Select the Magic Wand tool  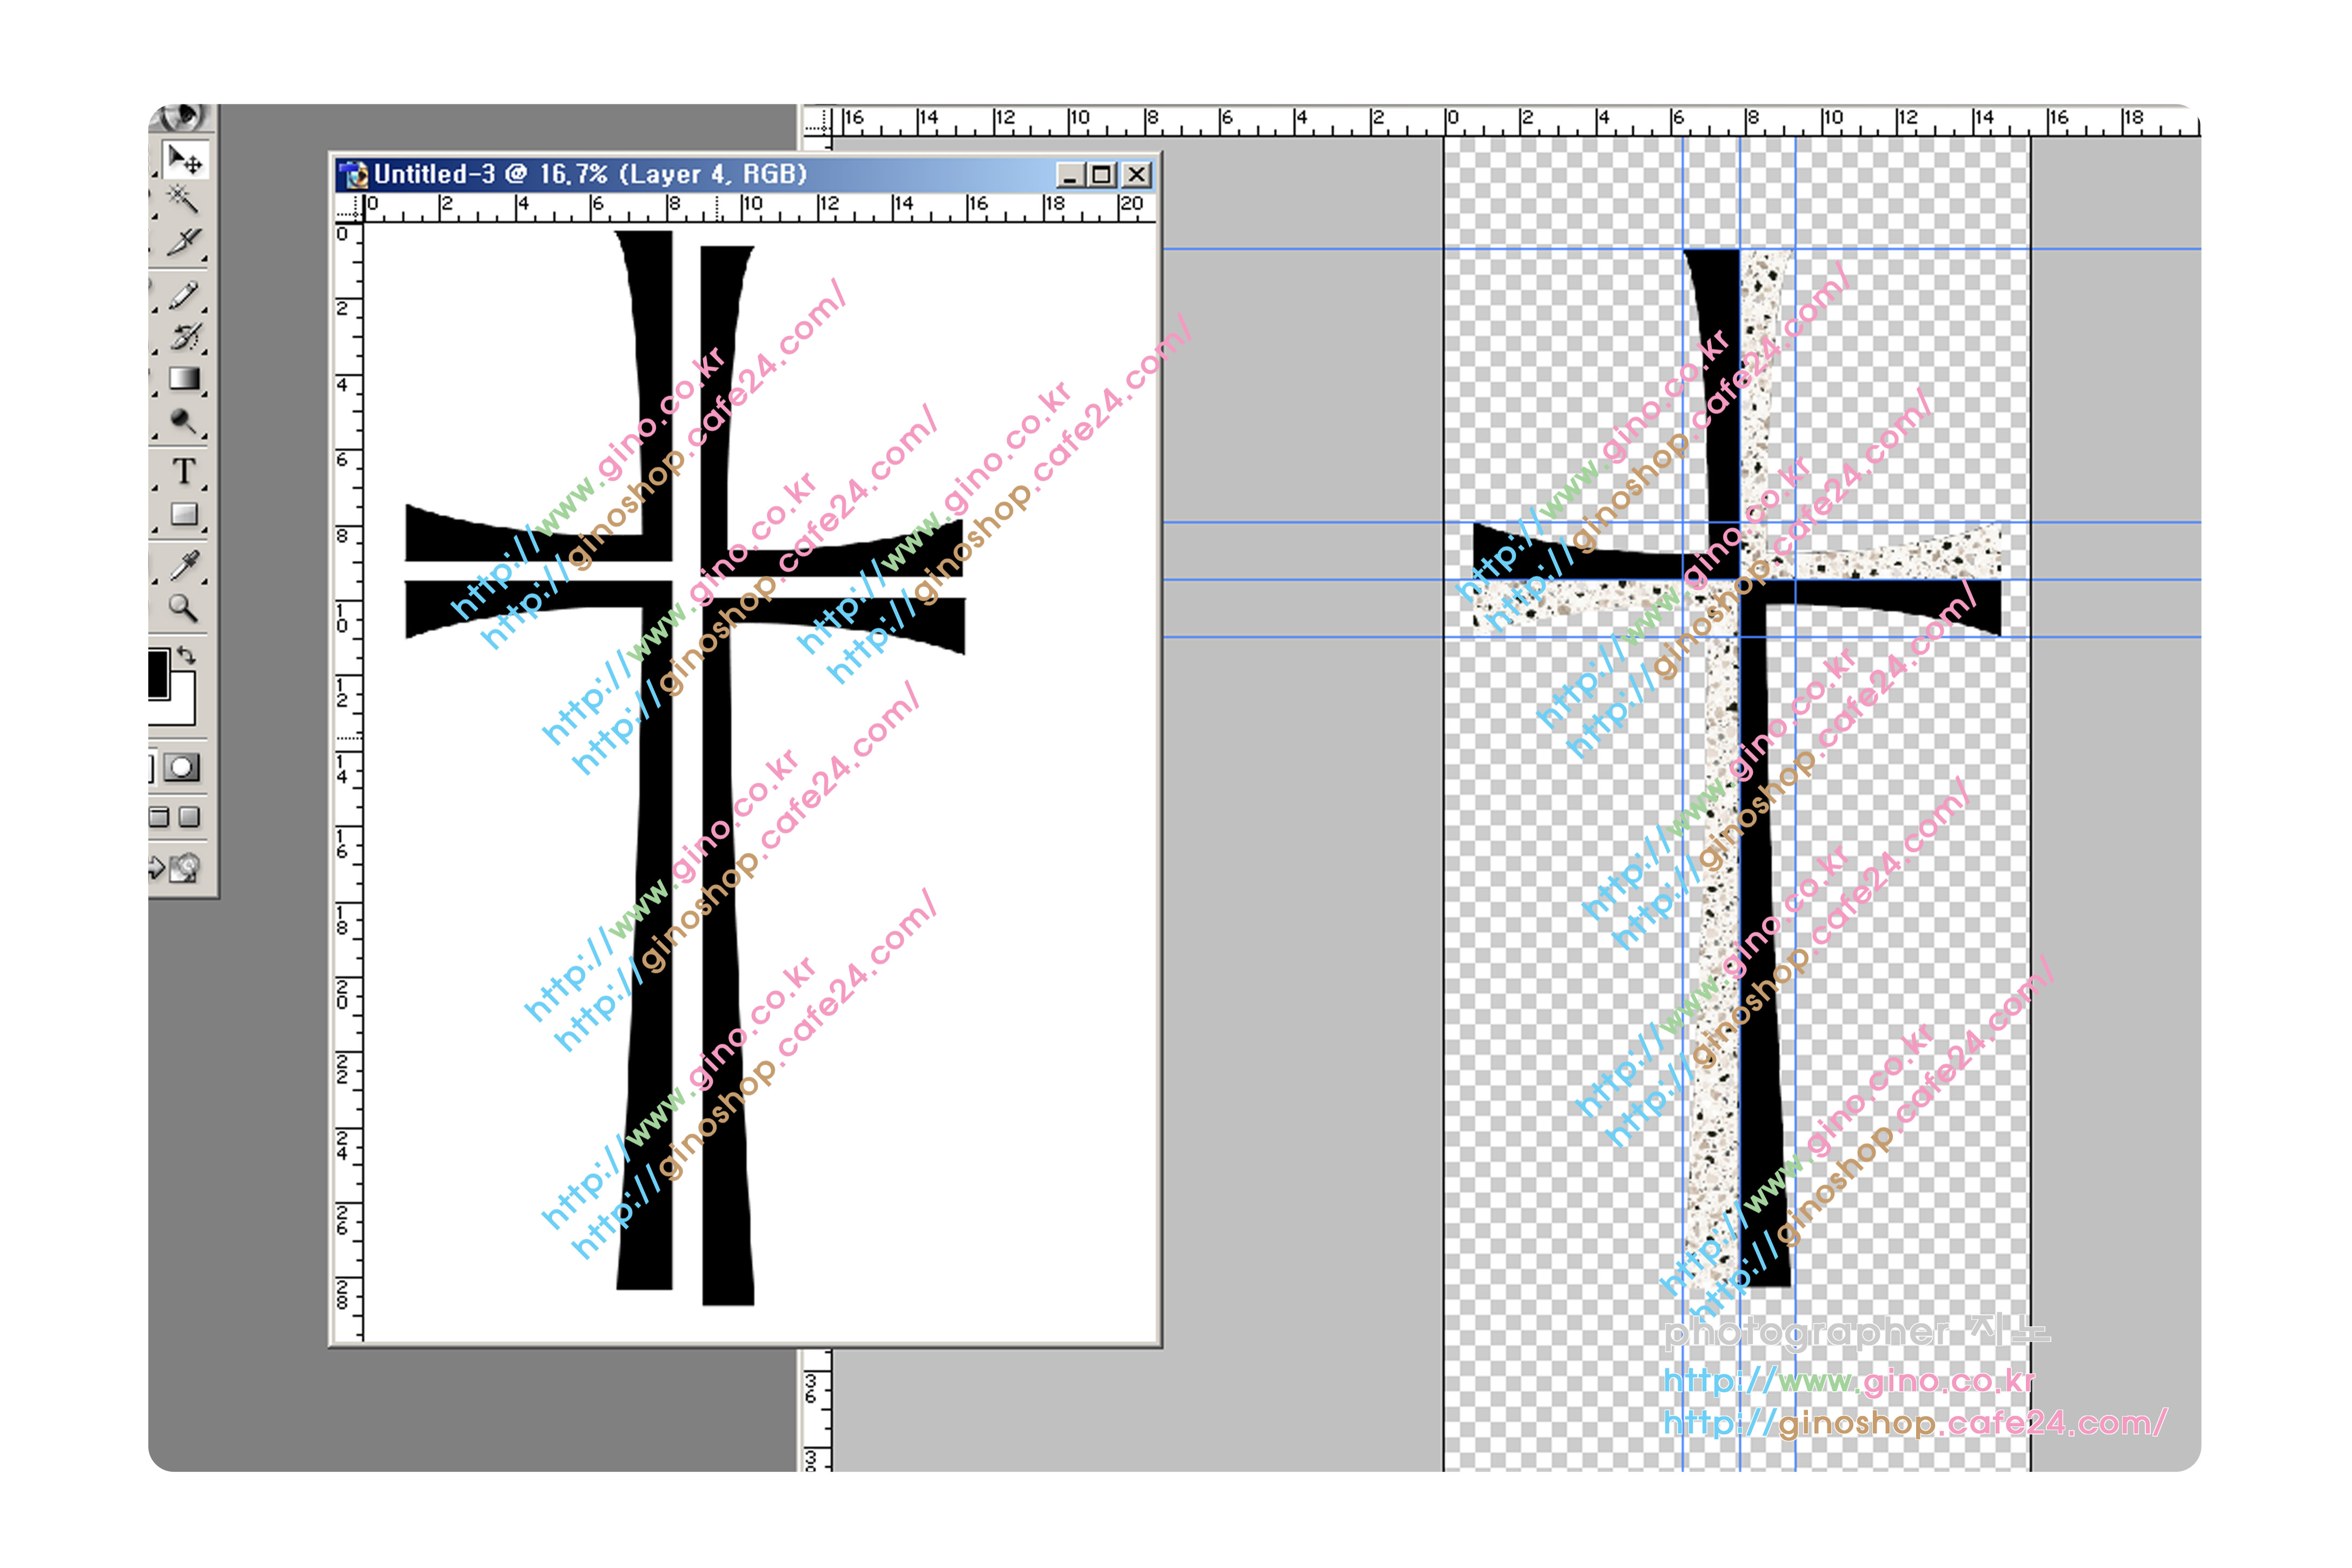(182, 199)
